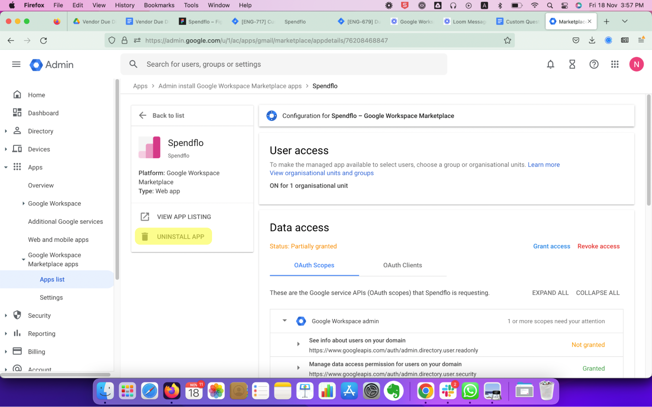Image resolution: width=652 pixels, height=407 pixels.
Task: Close the Marketplace browser tab
Action: click(x=589, y=21)
